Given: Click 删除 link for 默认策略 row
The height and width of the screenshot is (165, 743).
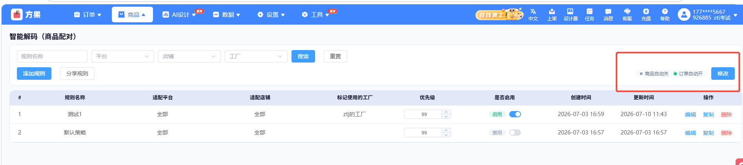Looking at the screenshot, I should (x=726, y=133).
